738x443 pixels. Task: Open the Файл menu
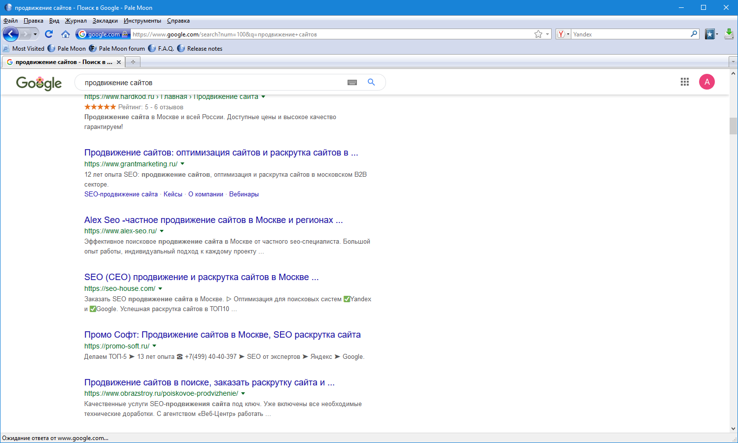[10, 21]
